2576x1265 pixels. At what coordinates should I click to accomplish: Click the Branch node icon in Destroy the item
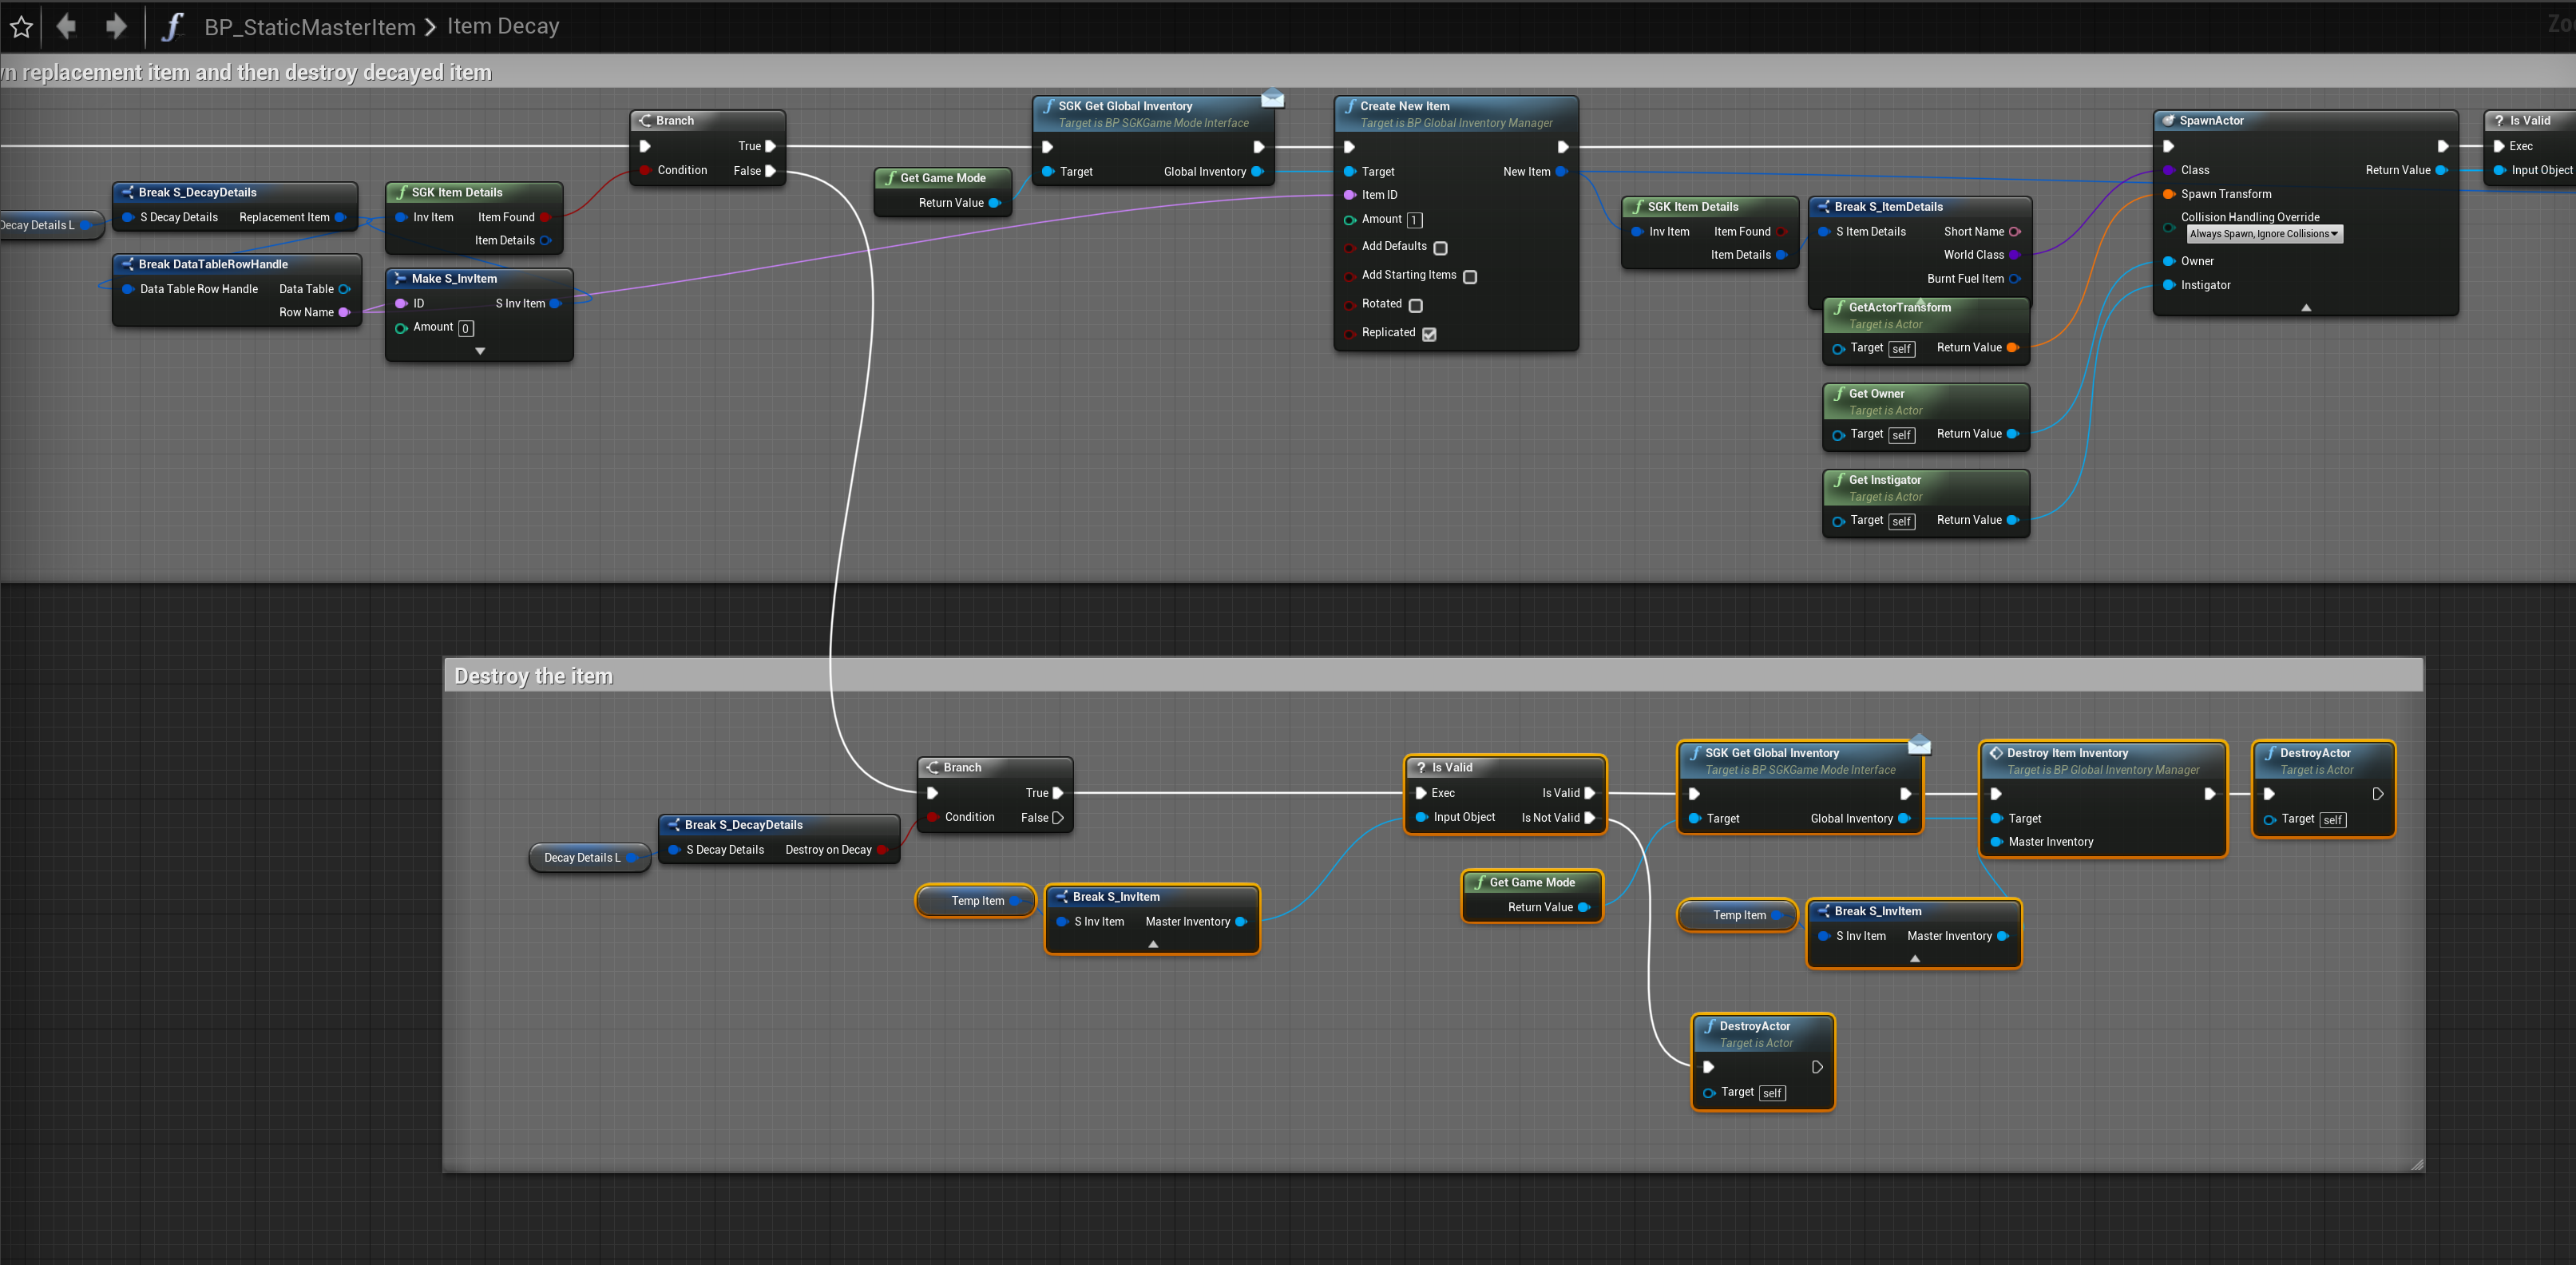point(932,768)
